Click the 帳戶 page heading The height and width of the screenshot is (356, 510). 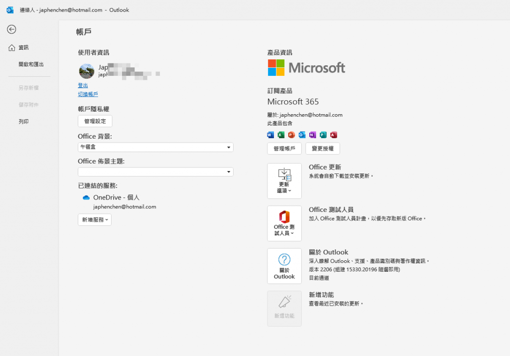pos(84,32)
